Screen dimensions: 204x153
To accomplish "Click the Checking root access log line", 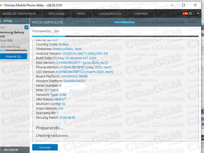I will pyautogui.click(x=52, y=135).
